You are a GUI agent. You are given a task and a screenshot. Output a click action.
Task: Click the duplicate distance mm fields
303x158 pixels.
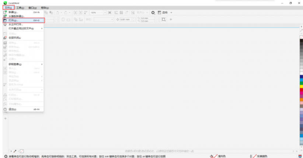[x=149, y=20]
